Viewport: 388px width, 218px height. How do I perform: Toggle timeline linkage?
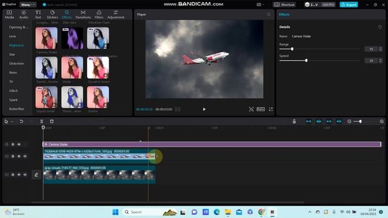329,121
